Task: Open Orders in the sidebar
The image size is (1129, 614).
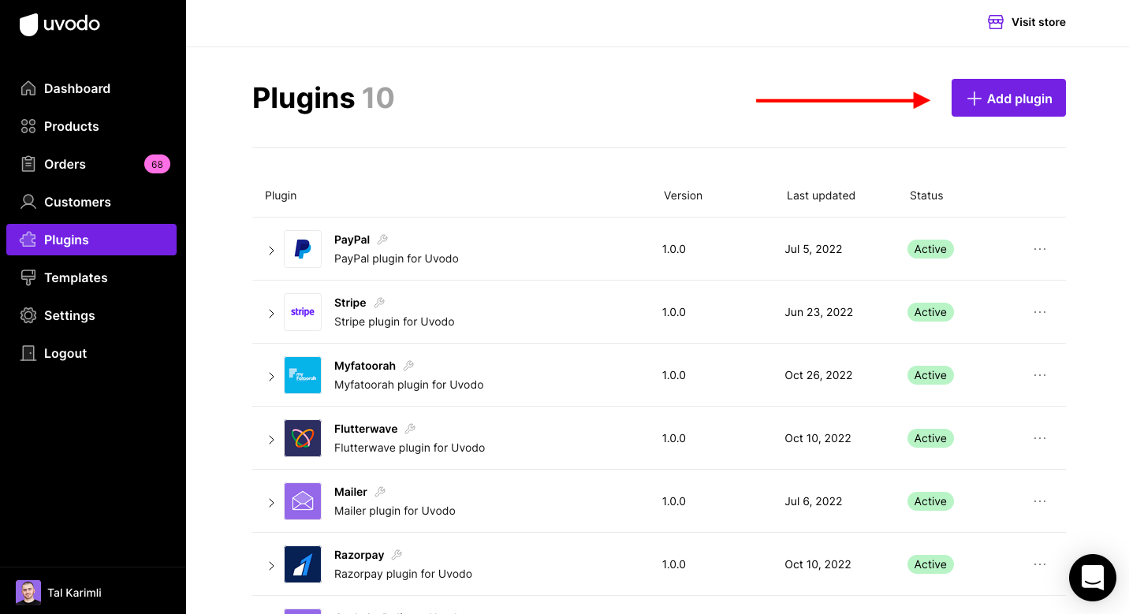Action: click(x=91, y=164)
